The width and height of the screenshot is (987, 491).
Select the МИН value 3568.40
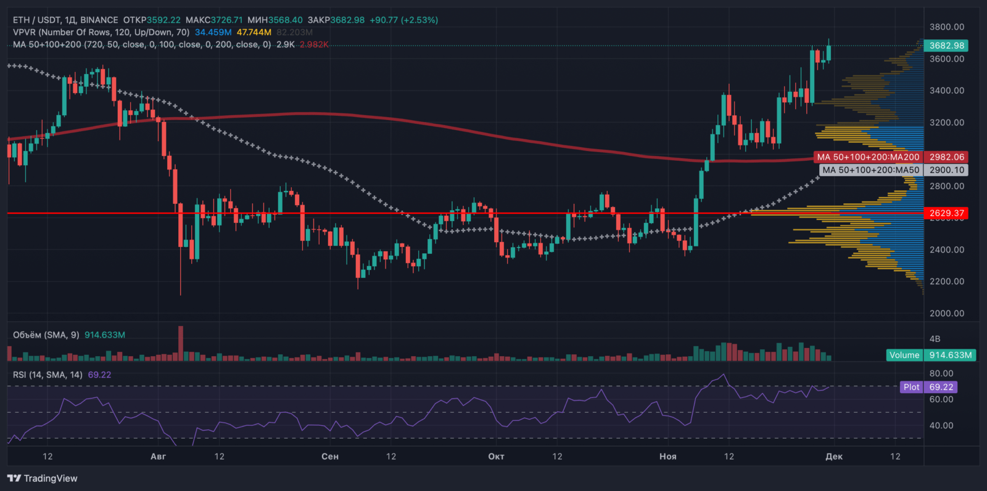click(286, 20)
